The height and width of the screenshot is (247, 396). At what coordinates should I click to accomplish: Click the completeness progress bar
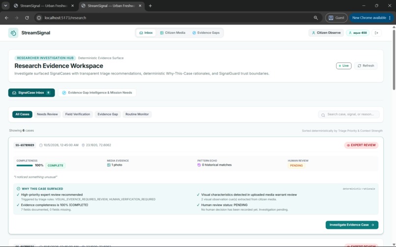point(25,166)
